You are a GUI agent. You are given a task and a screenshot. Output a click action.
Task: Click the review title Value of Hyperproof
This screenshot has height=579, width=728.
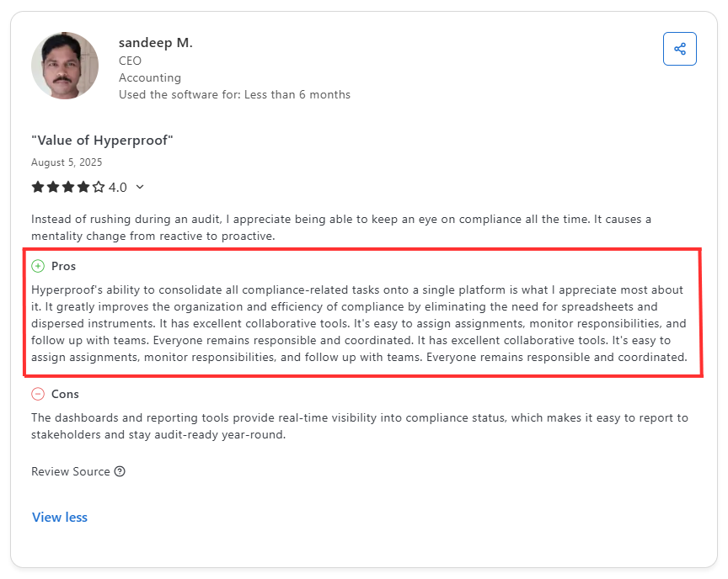[x=102, y=140]
